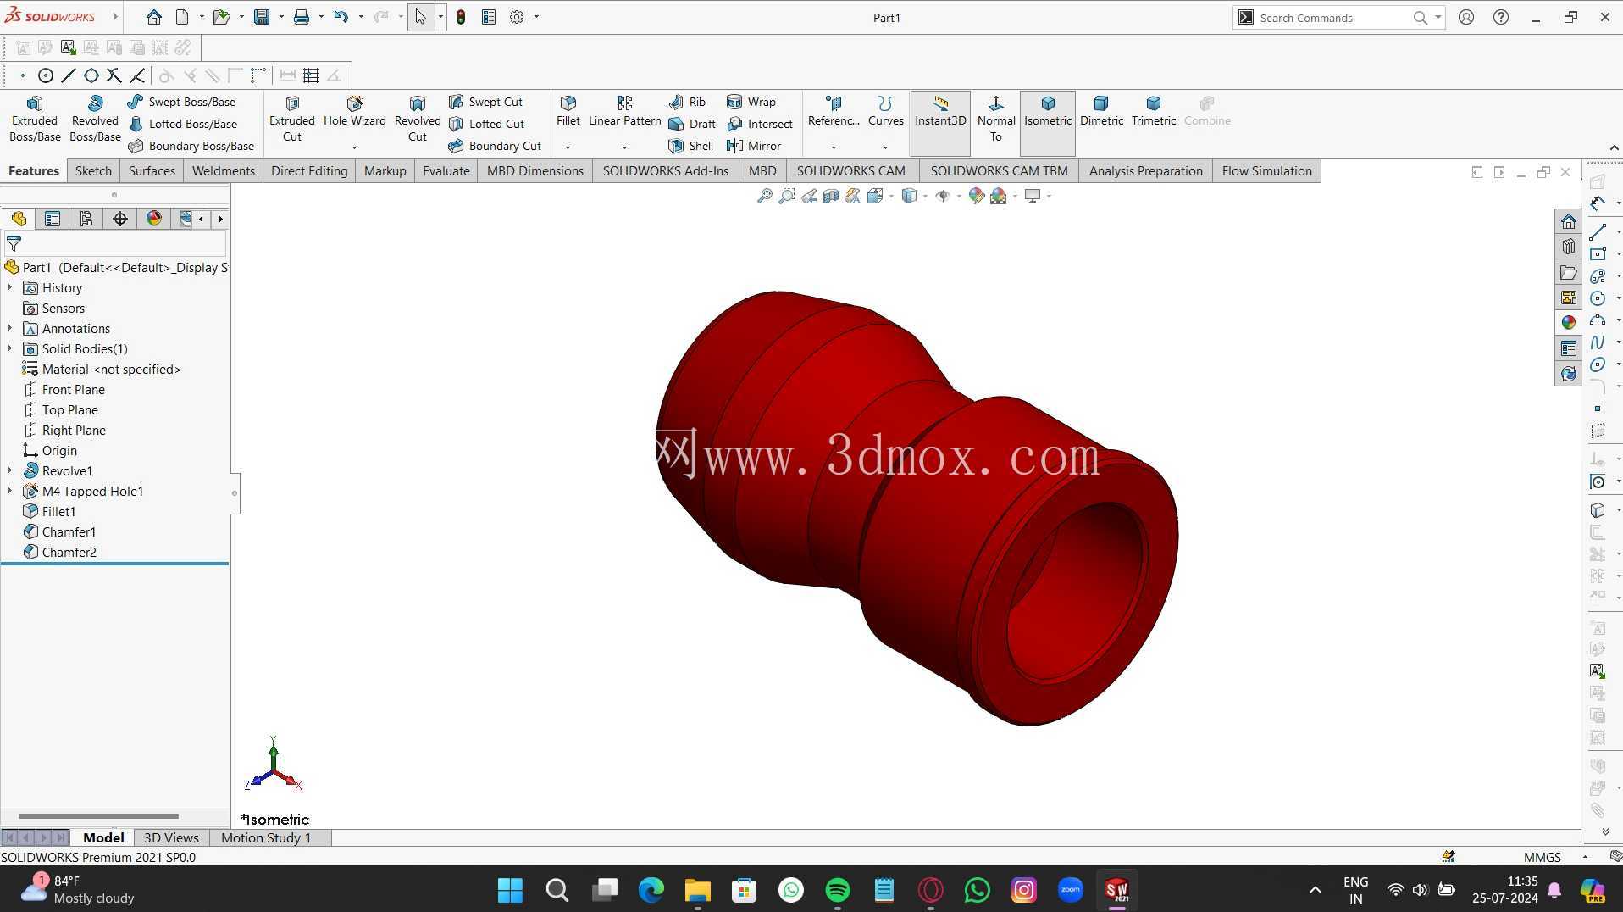Viewport: 1623px width, 912px height.
Task: Open the Surfaces tab
Action: 152,170
